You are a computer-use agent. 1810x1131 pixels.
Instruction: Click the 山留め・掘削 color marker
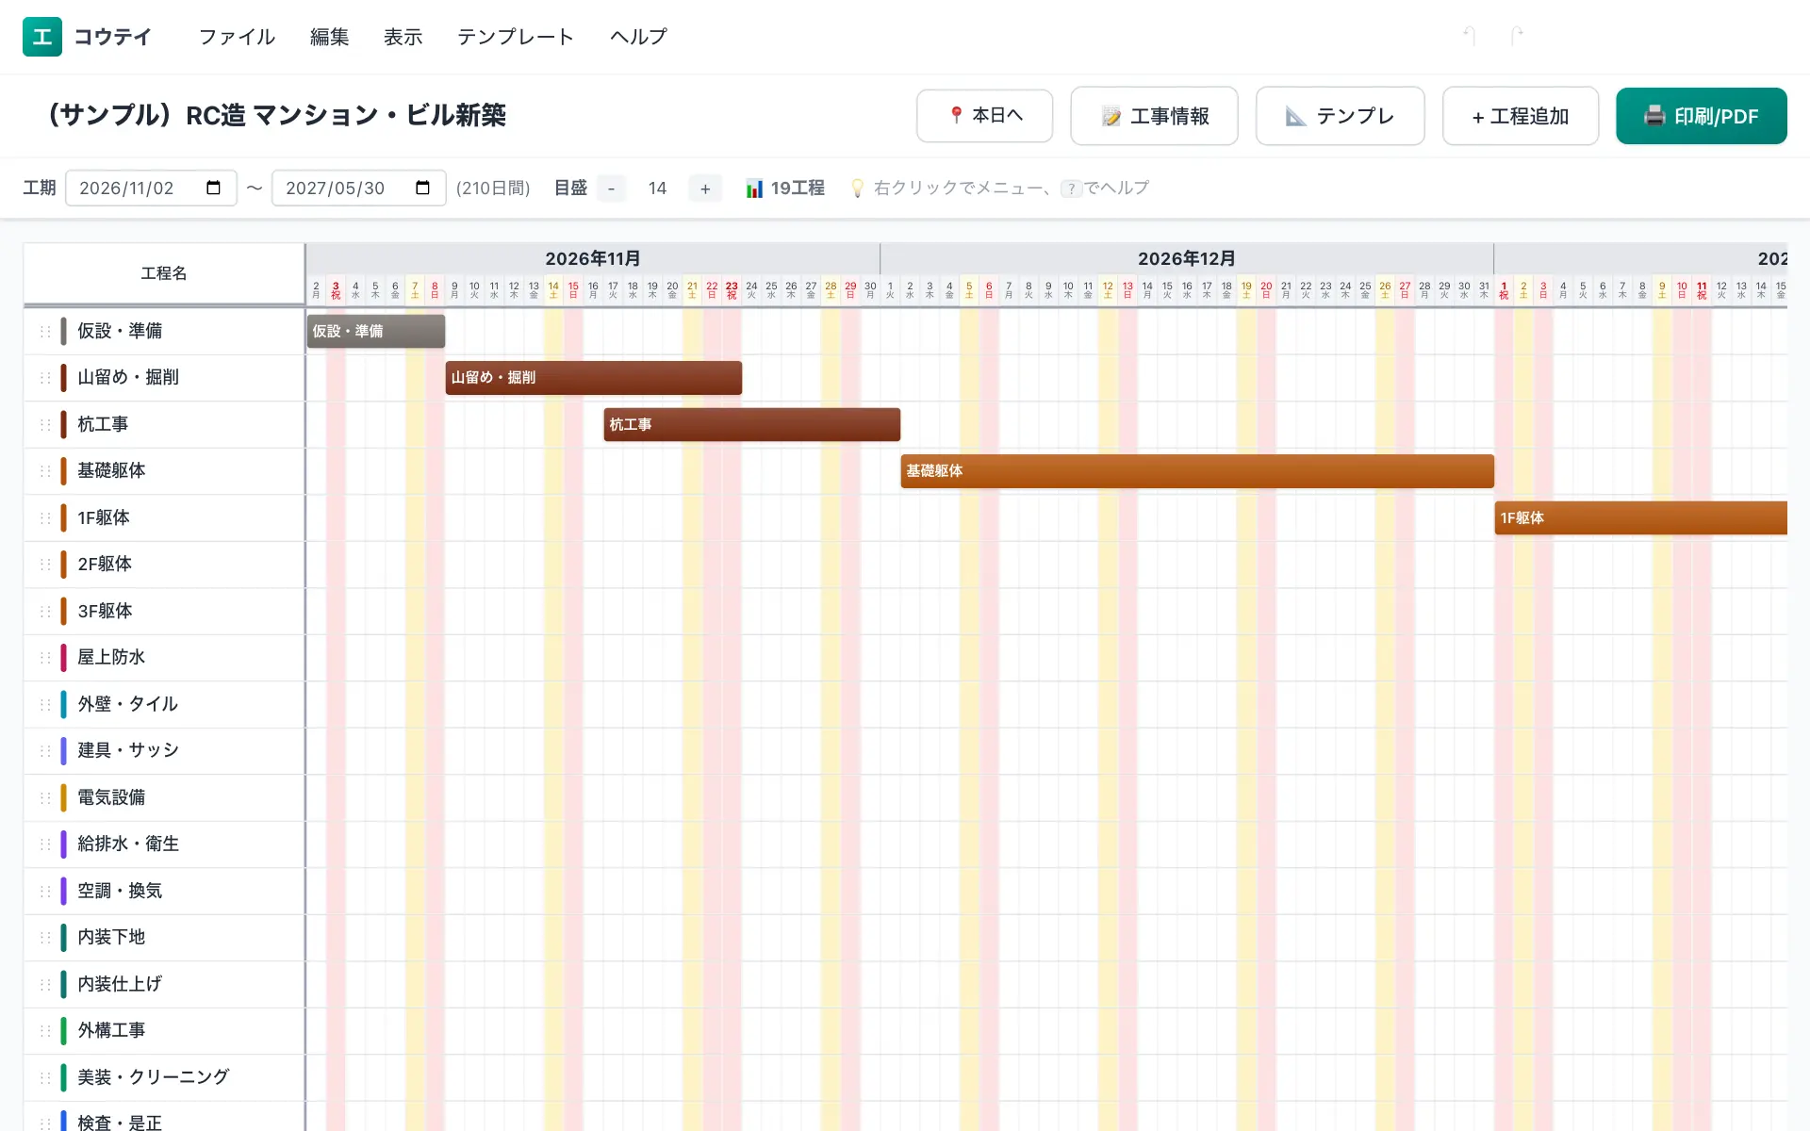pyautogui.click(x=63, y=377)
